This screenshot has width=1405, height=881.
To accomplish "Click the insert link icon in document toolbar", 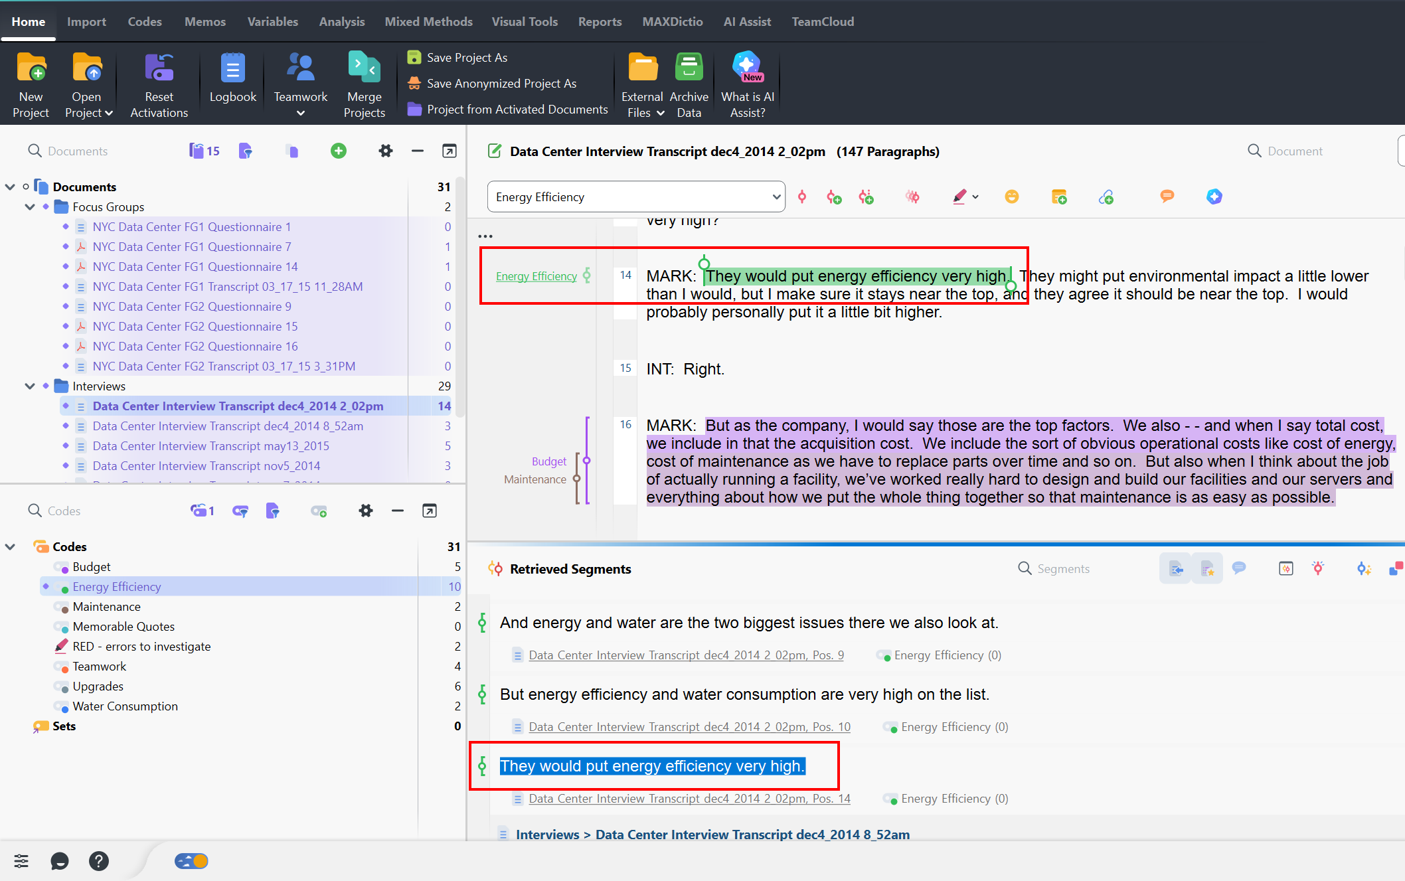I will tap(1106, 197).
